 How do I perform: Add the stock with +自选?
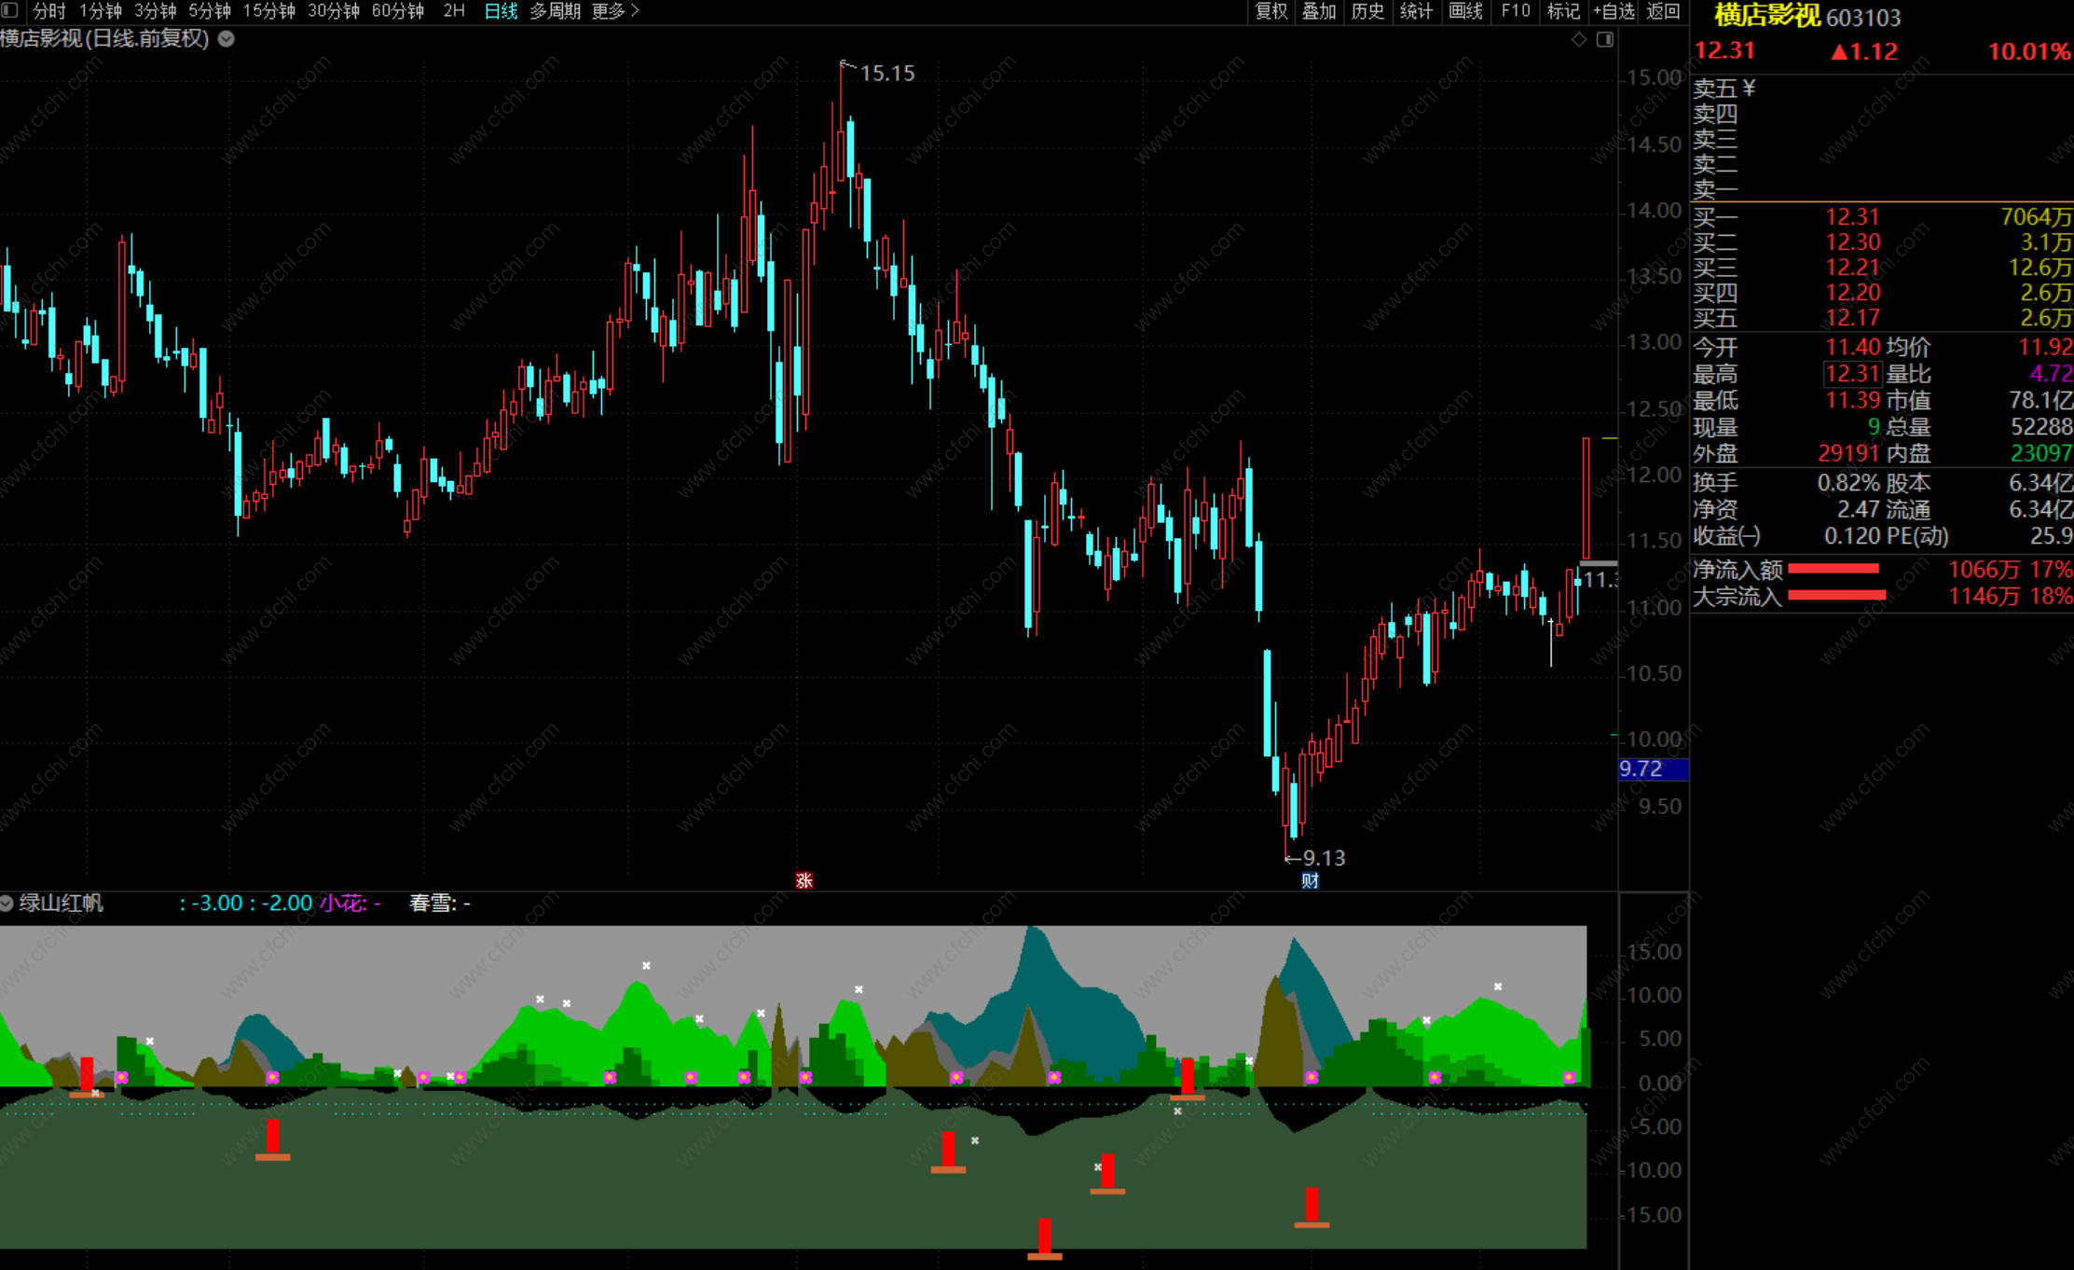point(1614,11)
